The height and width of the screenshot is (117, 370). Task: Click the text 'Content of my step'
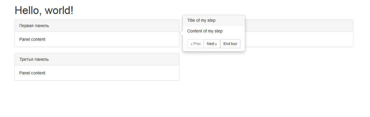pyautogui.click(x=205, y=31)
